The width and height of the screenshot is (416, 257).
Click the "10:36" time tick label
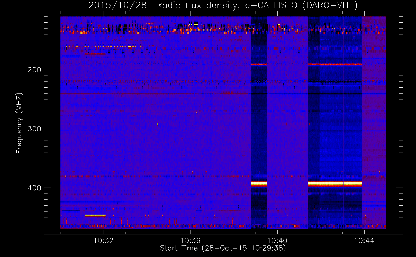(191, 241)
